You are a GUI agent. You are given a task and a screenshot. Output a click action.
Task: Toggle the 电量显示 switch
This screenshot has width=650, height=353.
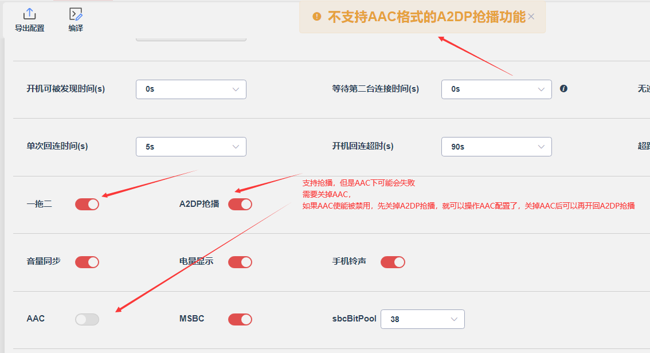pyautogui.click(x=240, y=262)
